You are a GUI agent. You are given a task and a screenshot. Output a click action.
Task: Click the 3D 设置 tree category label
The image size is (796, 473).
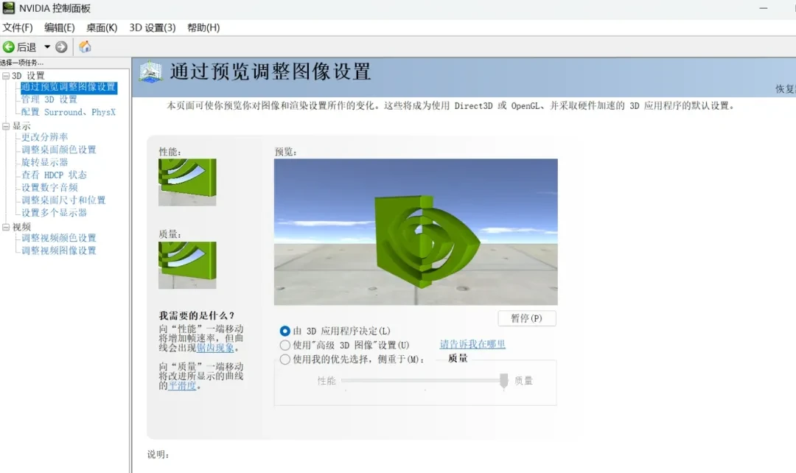point(29,76)
